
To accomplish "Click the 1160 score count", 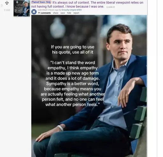I will pos(7,10).
